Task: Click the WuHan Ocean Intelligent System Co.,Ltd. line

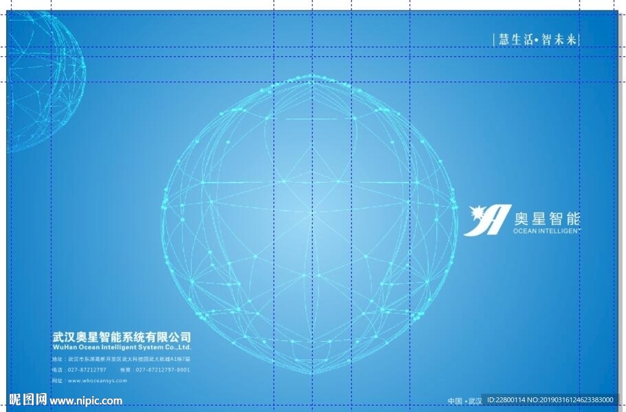Action: click(121, 345)
